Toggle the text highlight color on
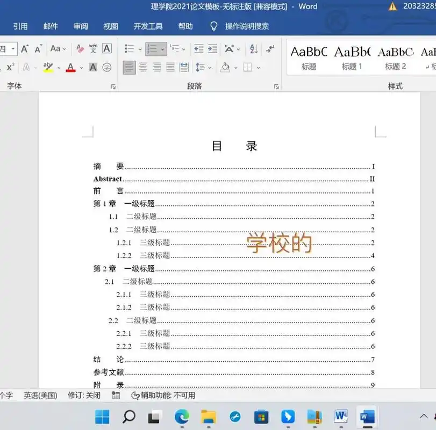 (47, 67)
